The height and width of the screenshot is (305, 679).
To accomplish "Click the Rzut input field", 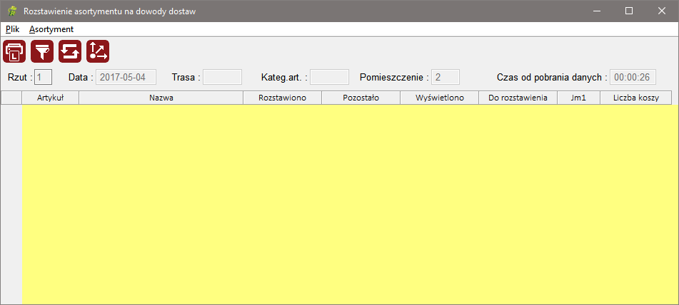I will [43, 77].
